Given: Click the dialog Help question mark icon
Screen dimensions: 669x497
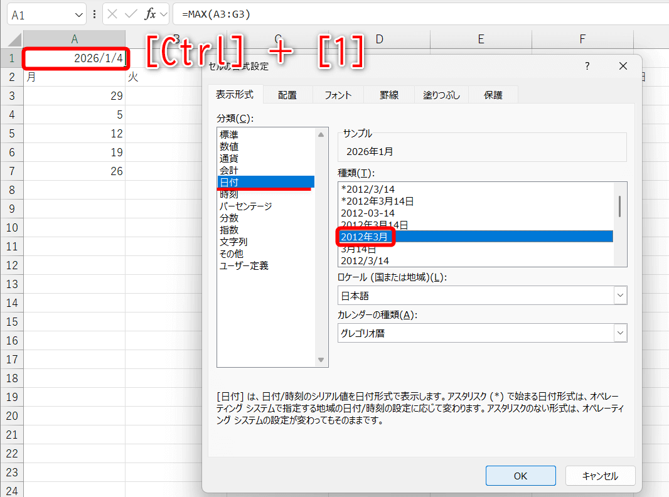Looking at the screenshot, I should 587,65.
